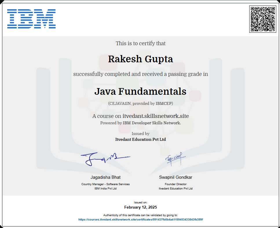
Task: Click the itvedant.skillsnetwork.site text
Action: 155,116
